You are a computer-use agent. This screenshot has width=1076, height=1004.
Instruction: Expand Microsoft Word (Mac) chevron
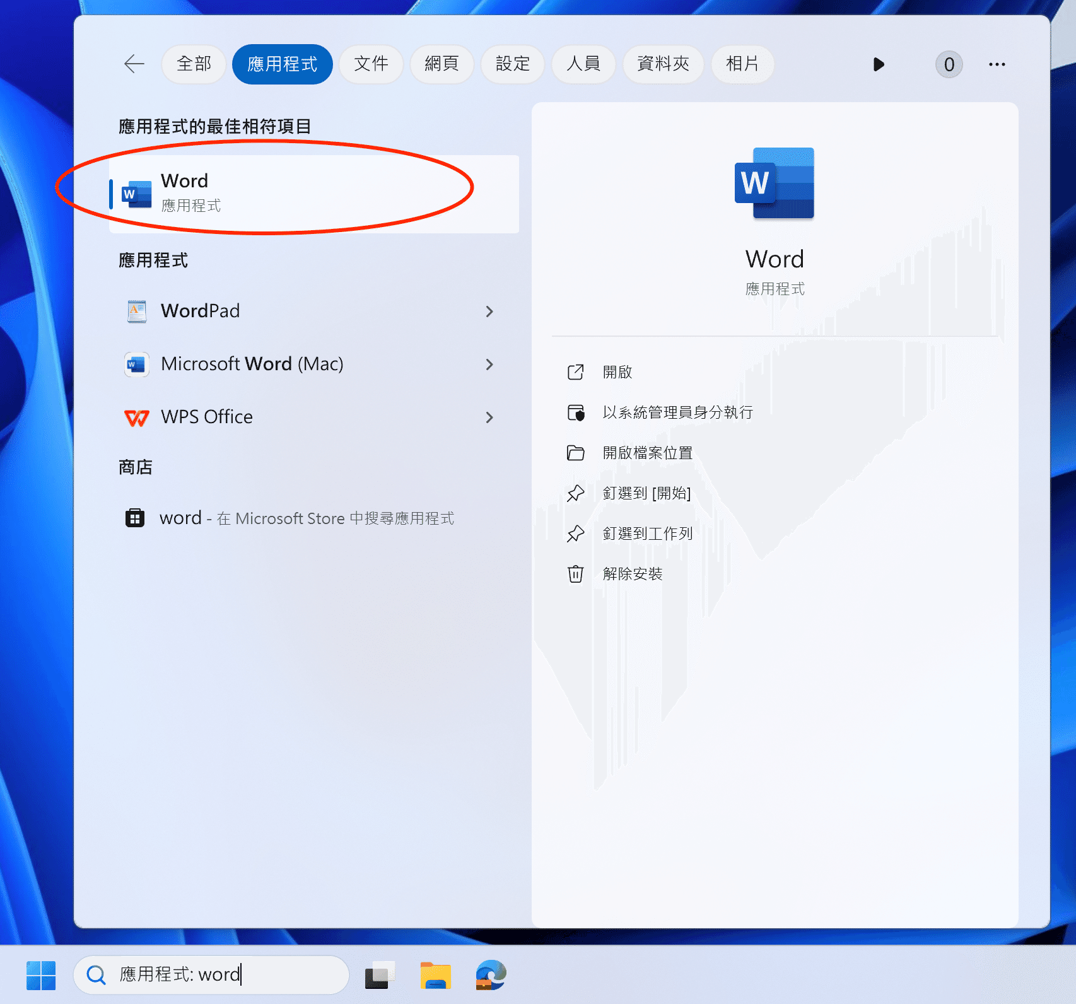(x=489, y=364)
